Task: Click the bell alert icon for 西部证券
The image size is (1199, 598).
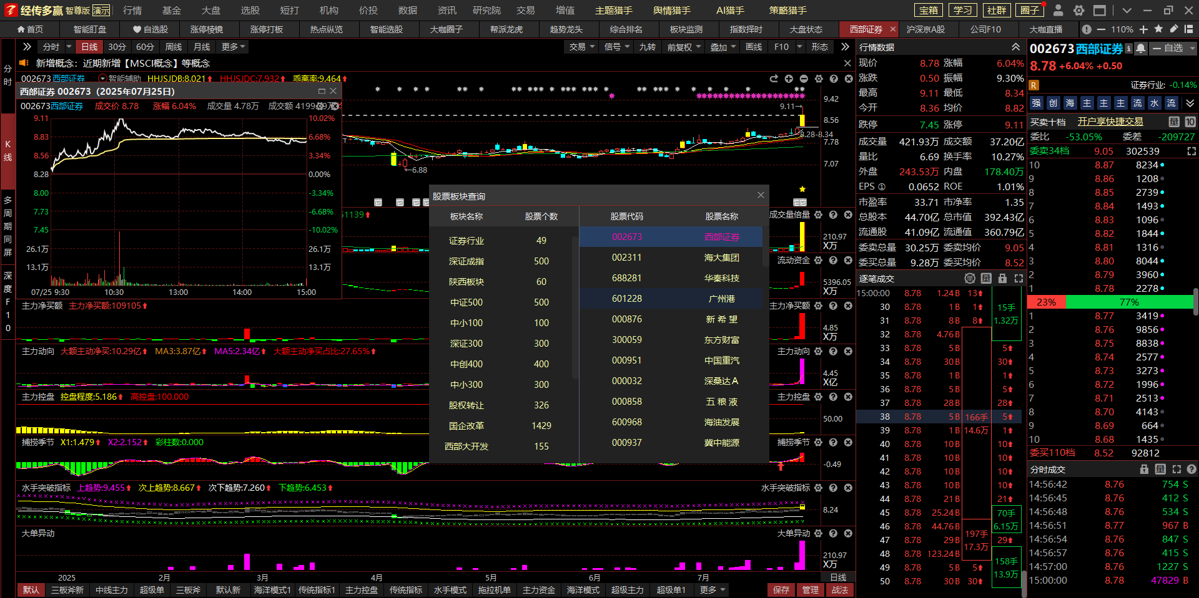Action: click(x=1140, y=48)
